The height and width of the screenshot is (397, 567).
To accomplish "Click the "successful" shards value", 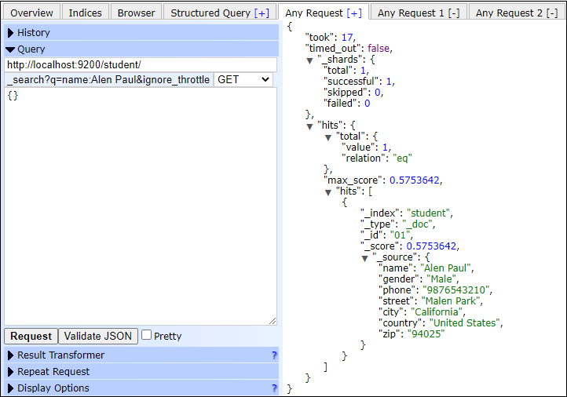I will 389,82.
